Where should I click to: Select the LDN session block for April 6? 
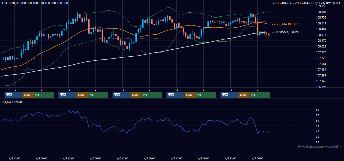[x=136, y=95]
